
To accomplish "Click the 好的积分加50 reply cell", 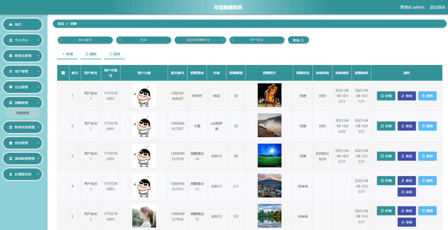I will point(322,156).
